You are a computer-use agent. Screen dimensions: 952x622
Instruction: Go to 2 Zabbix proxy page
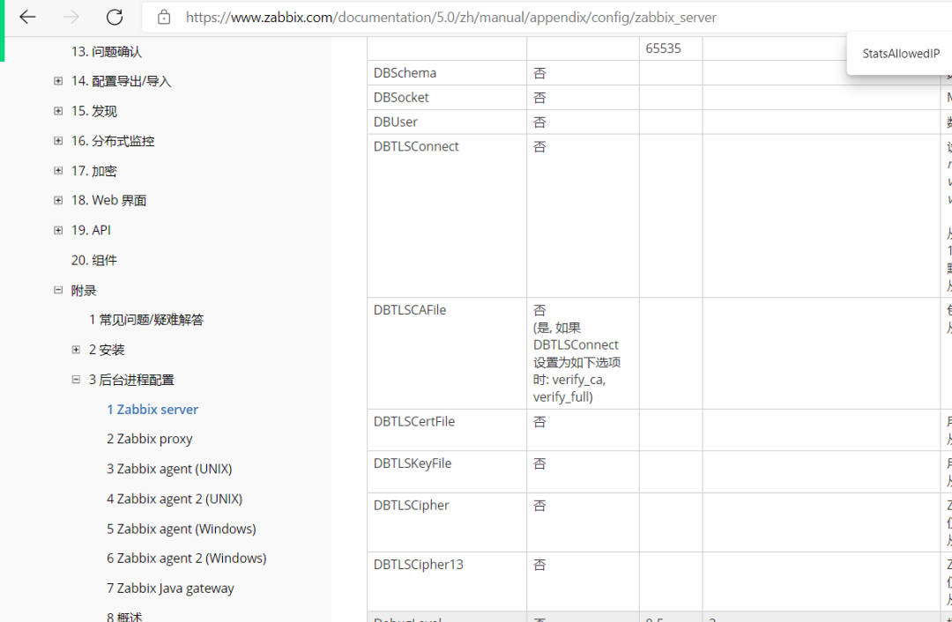[x=149, y=439]
